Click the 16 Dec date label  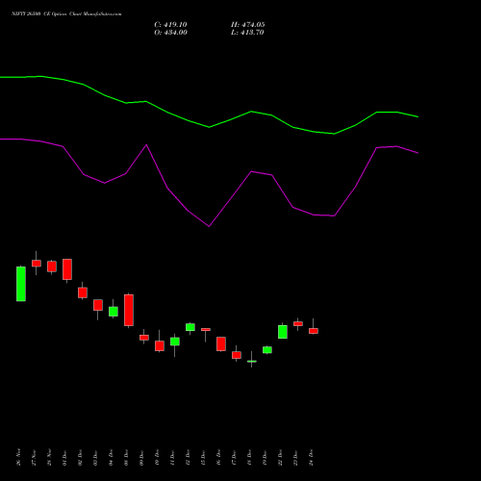coord(218,457)
